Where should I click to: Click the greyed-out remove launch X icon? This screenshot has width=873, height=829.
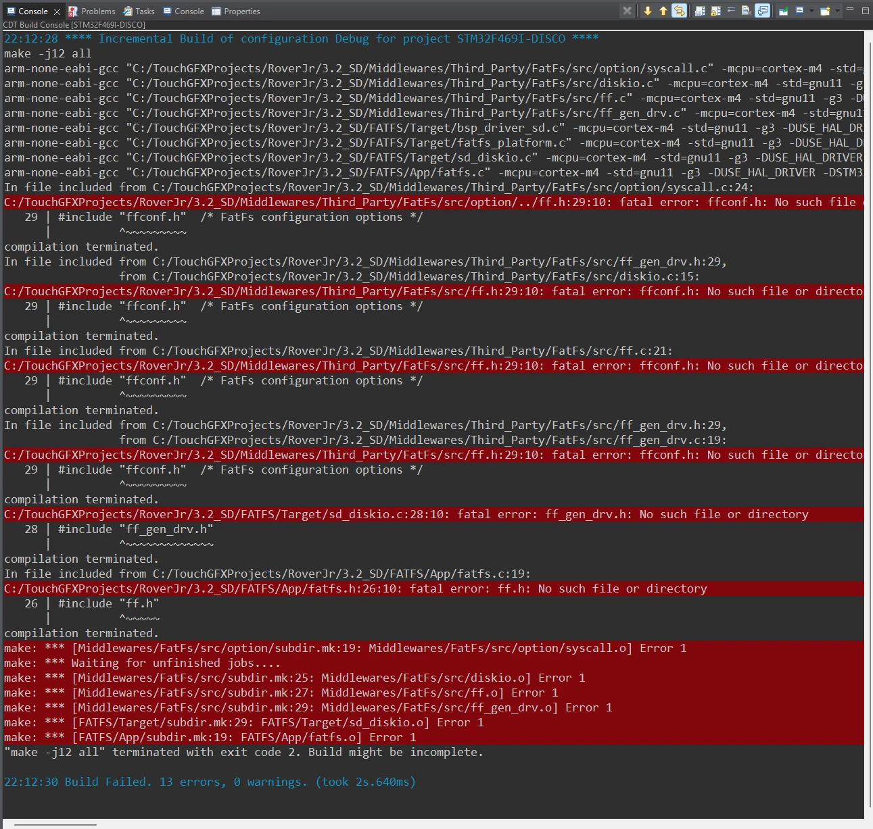[627, 11]
